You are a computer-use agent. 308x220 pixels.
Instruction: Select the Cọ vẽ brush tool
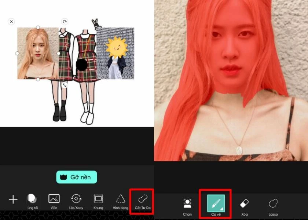point(216,205)
